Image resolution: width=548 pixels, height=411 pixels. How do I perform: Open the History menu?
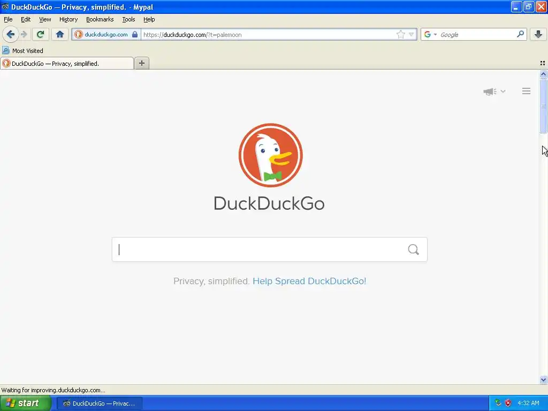click(x=68, y=20)
